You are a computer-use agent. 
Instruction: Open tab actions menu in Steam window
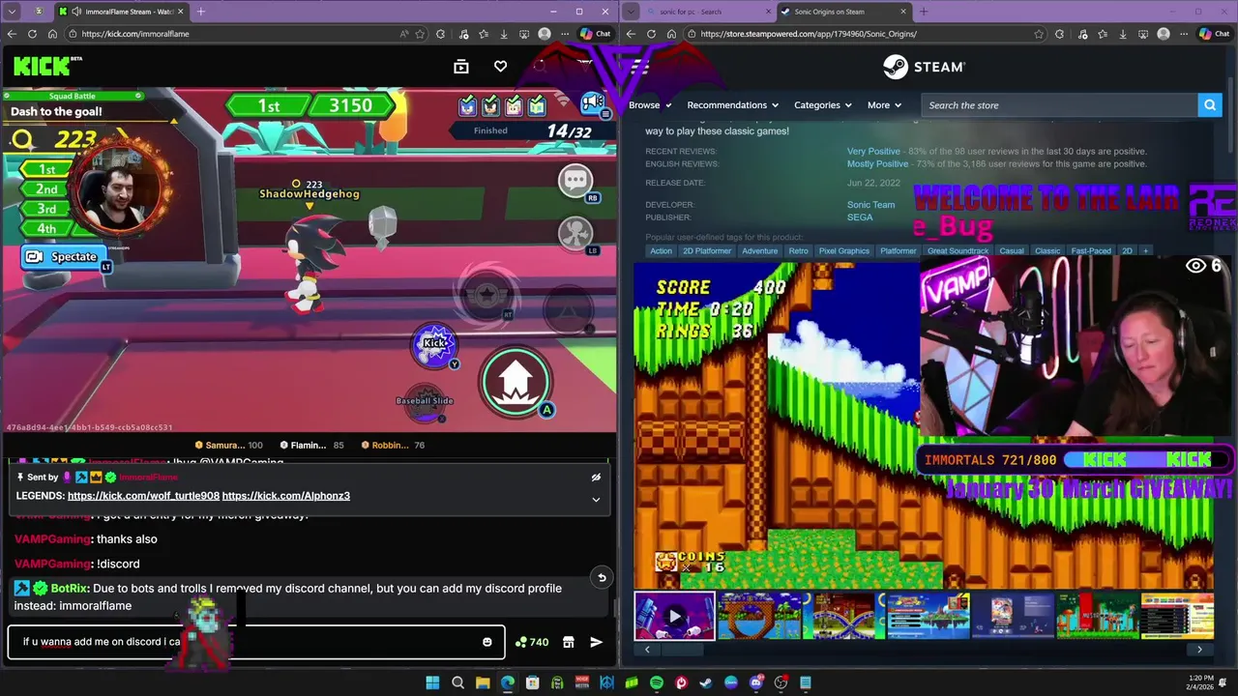[631, 12]
